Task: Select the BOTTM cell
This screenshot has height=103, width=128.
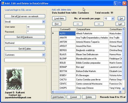Action: pos(67,71)
